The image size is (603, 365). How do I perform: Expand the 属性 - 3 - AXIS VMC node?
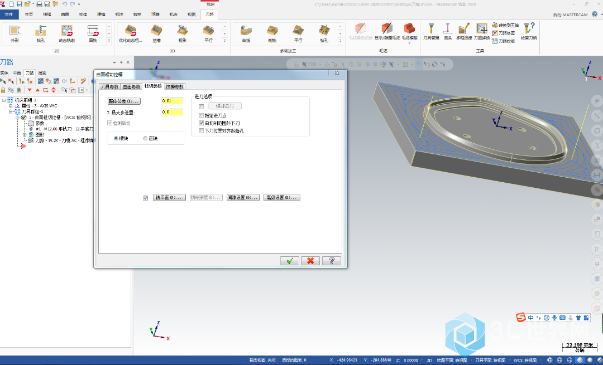[x=11, y=105]
